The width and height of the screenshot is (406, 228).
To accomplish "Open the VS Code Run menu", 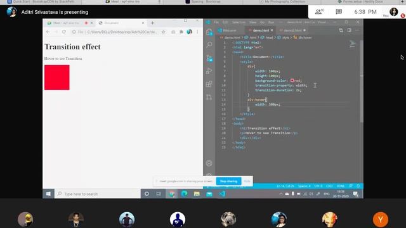I will tap(271, 22).
